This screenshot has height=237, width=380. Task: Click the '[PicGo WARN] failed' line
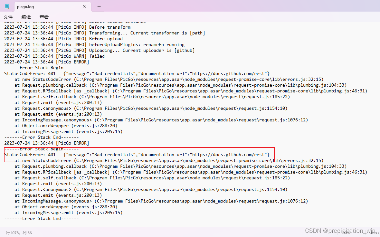click(54, 56)
